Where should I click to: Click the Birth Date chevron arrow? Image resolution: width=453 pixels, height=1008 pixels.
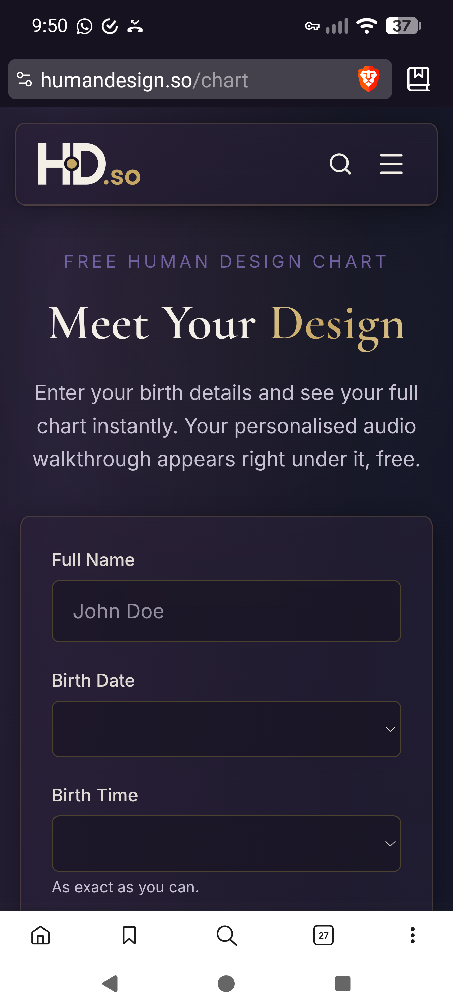coord(390,729)
